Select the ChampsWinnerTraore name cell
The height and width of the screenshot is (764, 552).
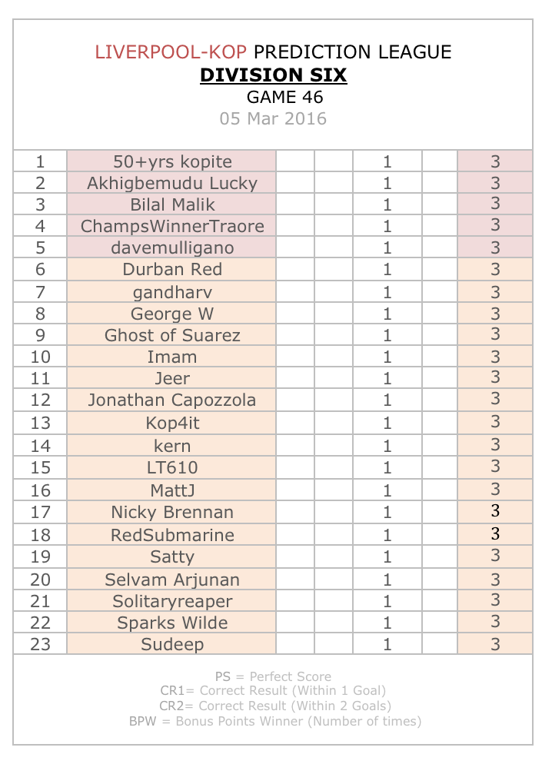tap(171, 226)
